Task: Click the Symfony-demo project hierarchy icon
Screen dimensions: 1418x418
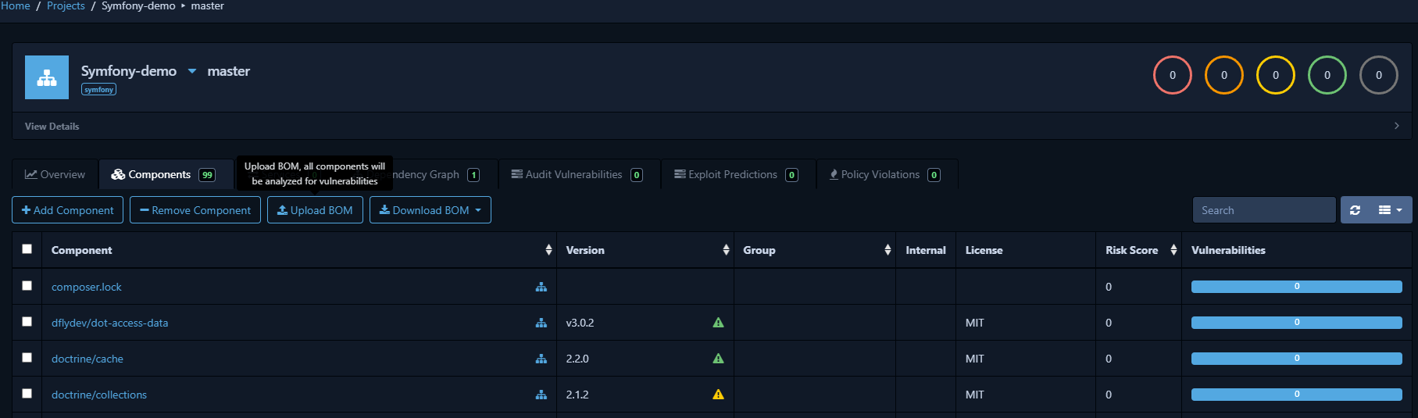Action: point(47,77)
